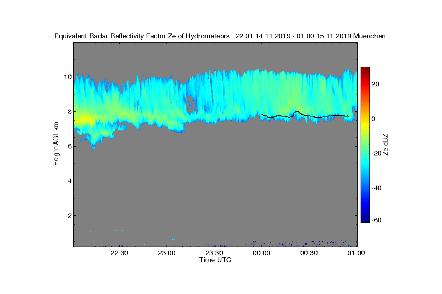Click the colorbar value label 20
The height and width of the screenshot is (294, 442).
(x=375, y=84)
